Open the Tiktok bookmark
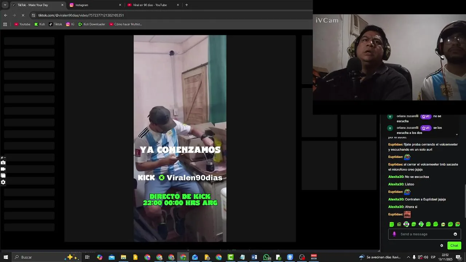The image size is (466, 262). 55,24
